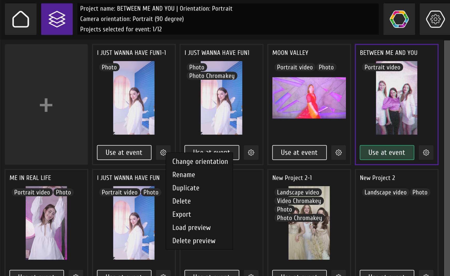
Task: Select New Project 2-1 preview image
Action: tap(309, 223)
